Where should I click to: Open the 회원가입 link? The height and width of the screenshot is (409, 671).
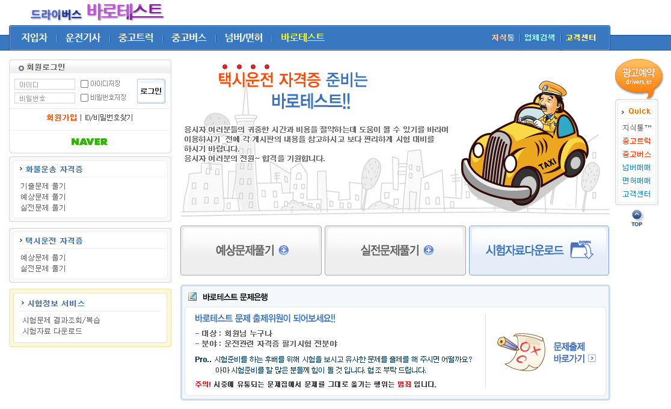61,117
